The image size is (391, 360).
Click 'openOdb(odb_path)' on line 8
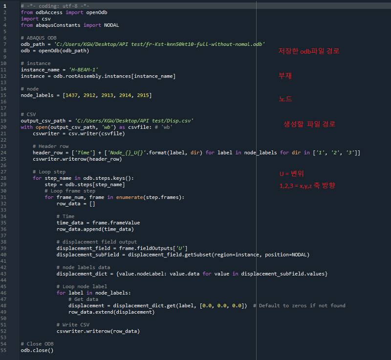click(64, 51)
